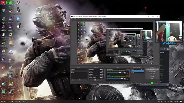Launch the Apex Legends desktop shortcut

(x=3, y=28)
